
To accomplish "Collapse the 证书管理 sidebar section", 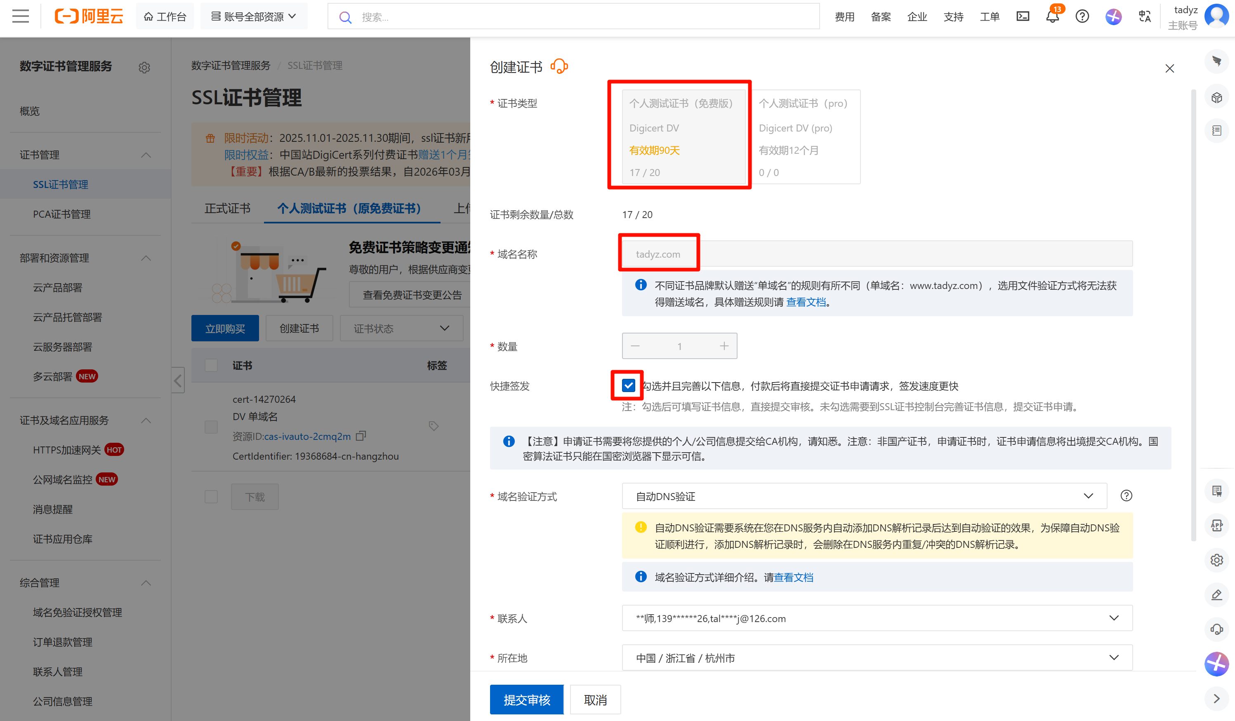I will pyautogui.click(x=146, y=155).
